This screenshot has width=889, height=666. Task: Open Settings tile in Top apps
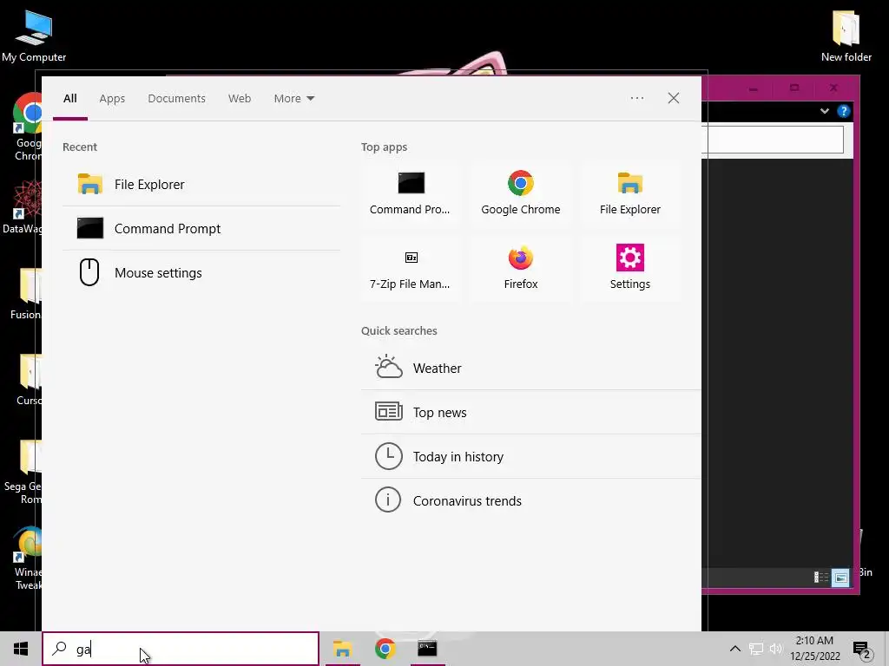pos(630,269)
